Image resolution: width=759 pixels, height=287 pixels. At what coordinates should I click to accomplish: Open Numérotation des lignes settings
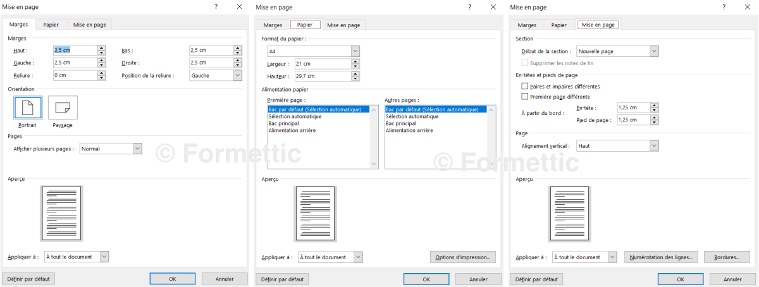pyautogui.click(x=662, y=257)
